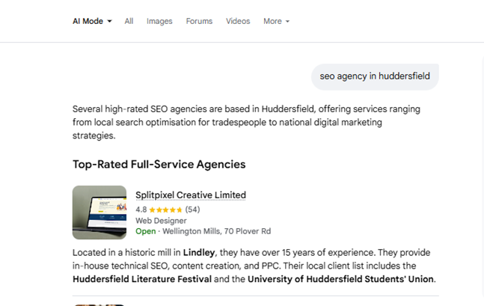
Task: Click the 4.8 rating number
Action: coord(141,209)
